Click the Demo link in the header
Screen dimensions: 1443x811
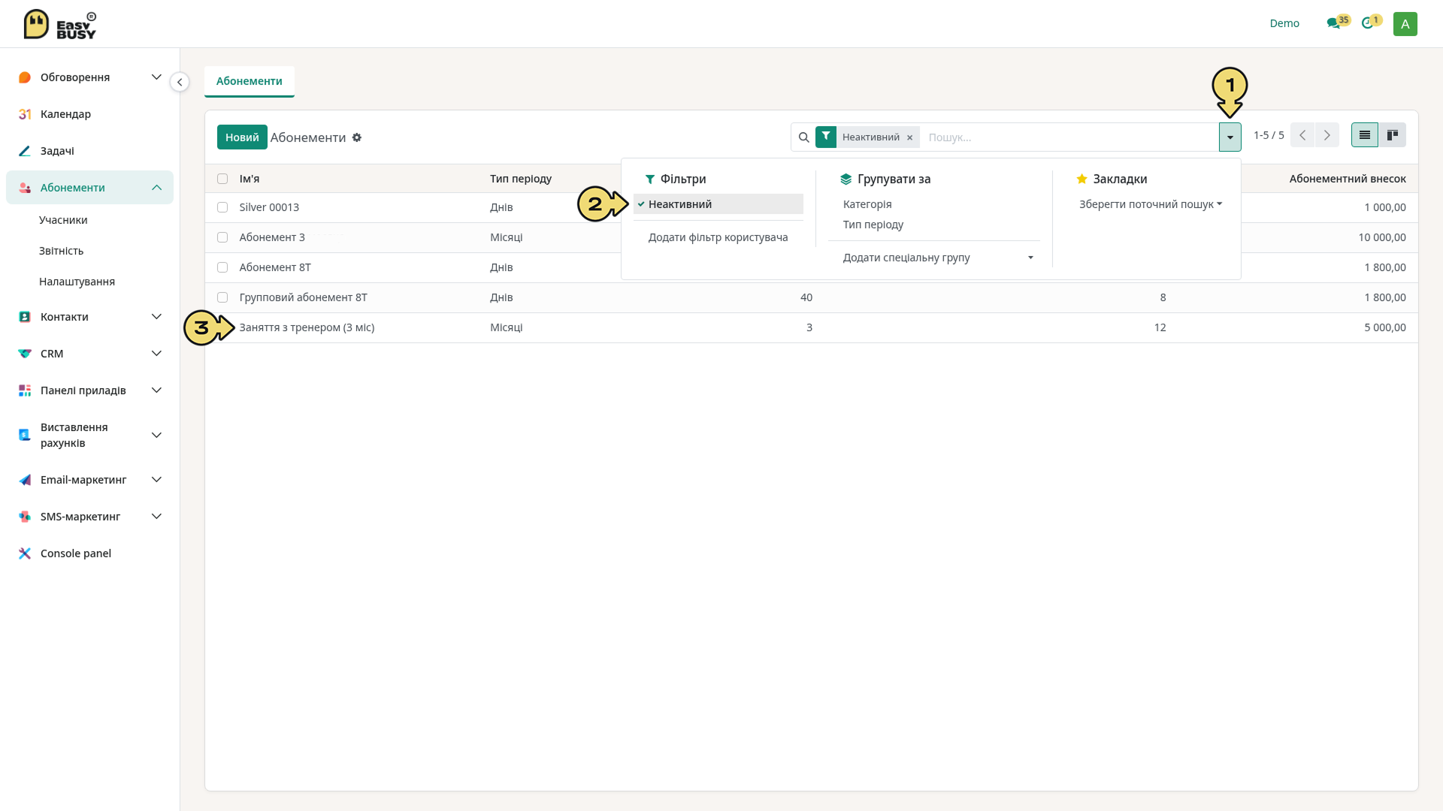pos(1284,23)
